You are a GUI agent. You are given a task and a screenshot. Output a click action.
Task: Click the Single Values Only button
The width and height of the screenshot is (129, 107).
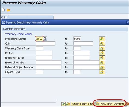click(x=82, y=104)
